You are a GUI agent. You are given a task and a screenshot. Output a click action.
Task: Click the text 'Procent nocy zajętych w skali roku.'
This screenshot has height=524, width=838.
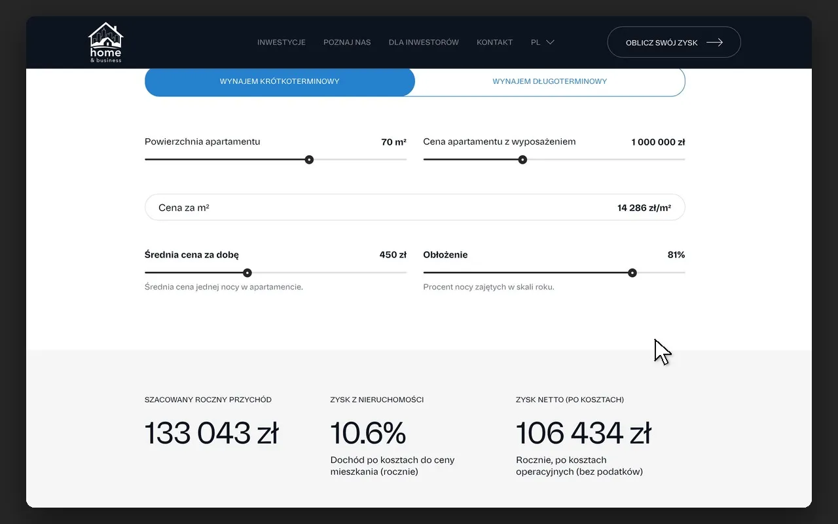[489, 287]
